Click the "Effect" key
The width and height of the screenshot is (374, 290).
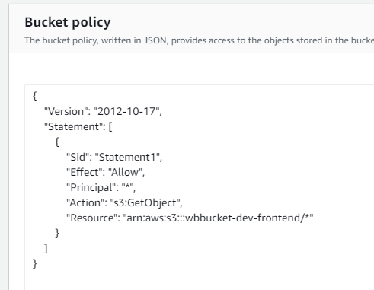85,172
